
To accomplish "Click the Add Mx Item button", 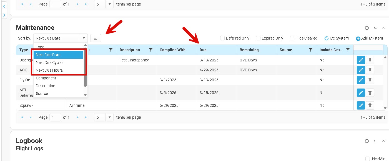I will coord(369,38).
